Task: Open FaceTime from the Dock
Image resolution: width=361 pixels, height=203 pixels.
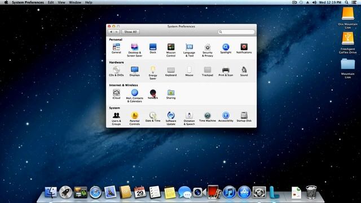Action: [x=199, y=192]
